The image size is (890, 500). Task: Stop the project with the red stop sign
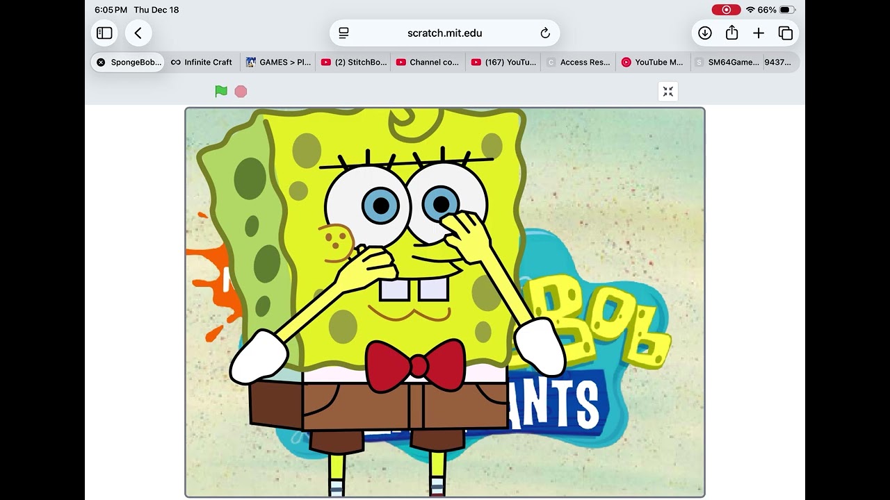(241, 92)
